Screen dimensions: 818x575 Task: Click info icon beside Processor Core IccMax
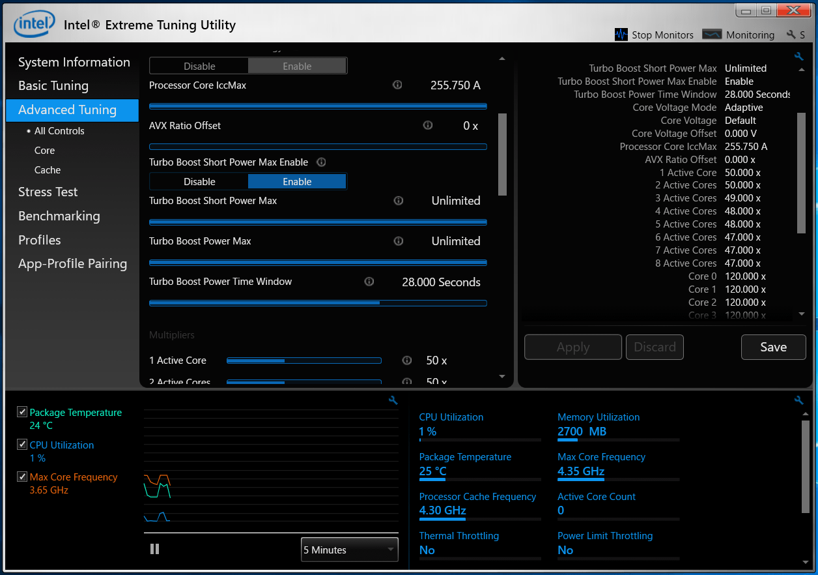point(397,85)
